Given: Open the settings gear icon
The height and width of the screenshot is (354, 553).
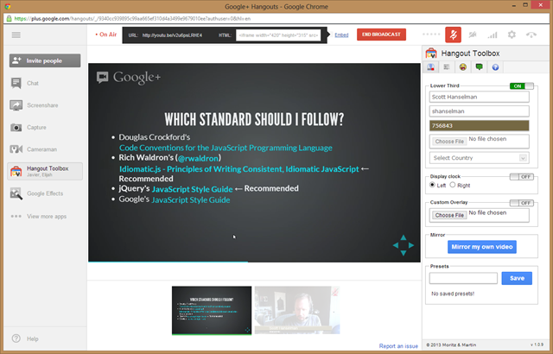Looking at the screenshot, I should pos(512,35).
